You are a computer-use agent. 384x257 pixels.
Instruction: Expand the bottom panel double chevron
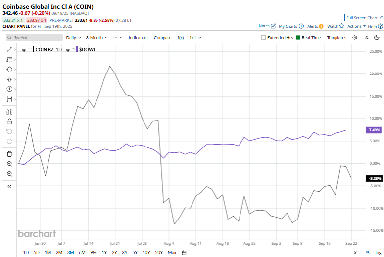coord(355,253)
